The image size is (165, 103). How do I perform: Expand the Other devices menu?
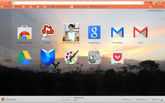click(127, 100)
